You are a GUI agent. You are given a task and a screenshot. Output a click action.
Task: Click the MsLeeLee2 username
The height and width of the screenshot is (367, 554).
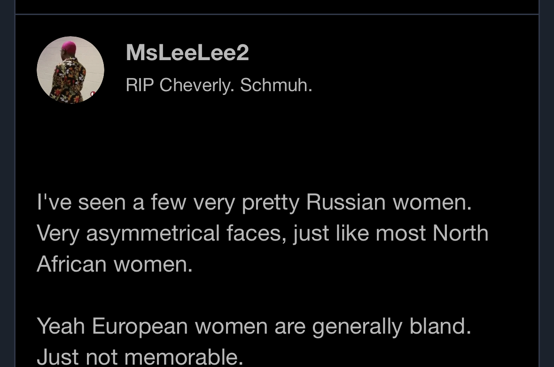tap(187, 53)
